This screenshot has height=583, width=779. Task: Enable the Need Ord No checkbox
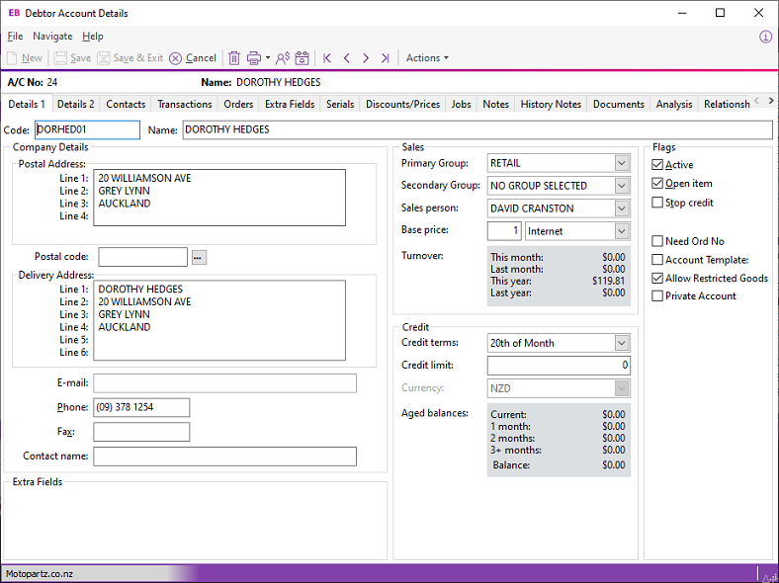[x=658, y=241]
